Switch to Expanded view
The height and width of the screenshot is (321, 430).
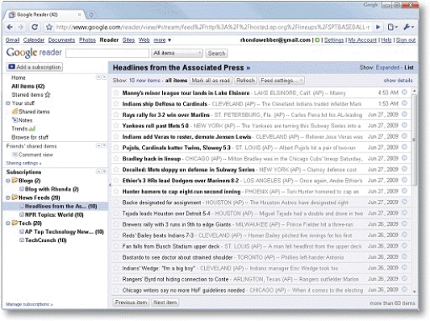coord(387,68)
